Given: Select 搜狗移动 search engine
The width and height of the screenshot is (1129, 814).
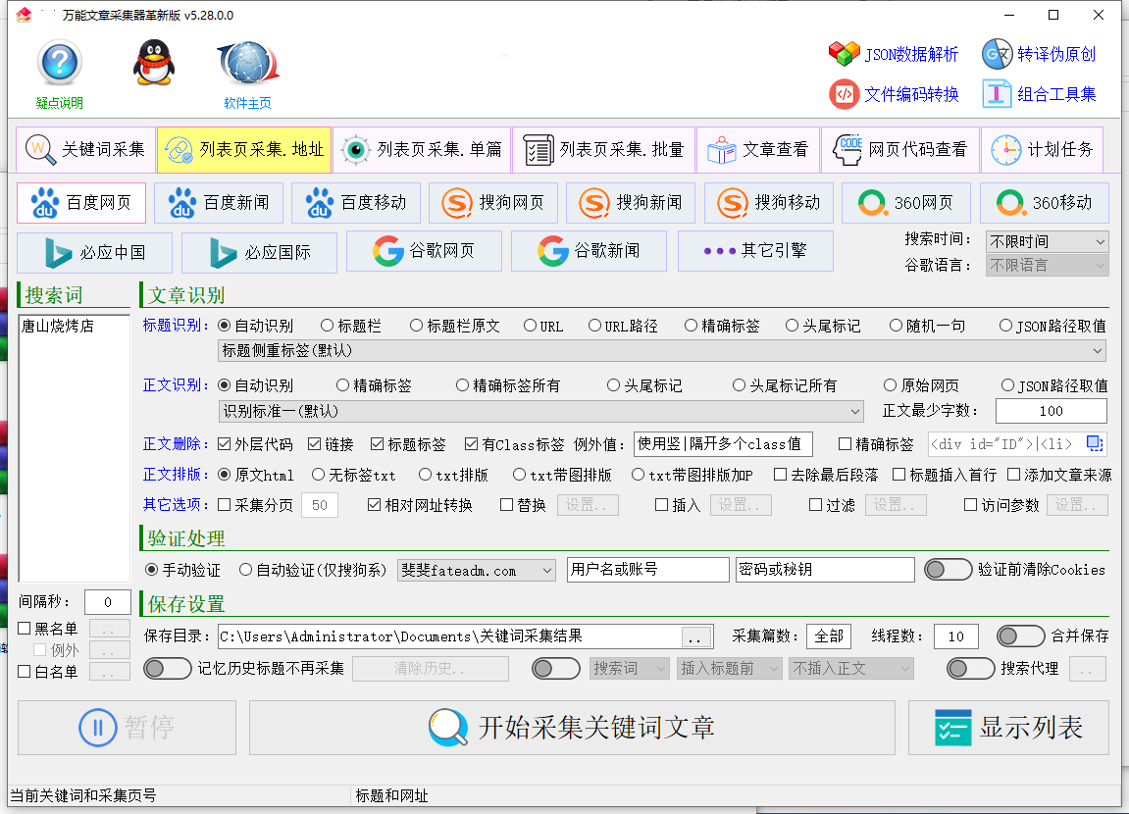Looking at the screenshot, I should [x=769, y=203].
